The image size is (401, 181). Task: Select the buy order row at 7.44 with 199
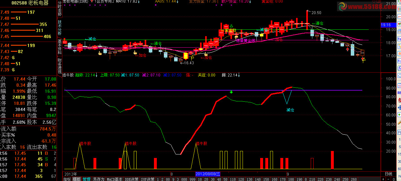click(28, 45)
